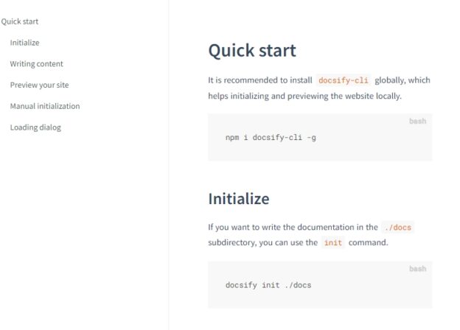Click the orange docsify-cli inline code
460x330 pixels.
point(343,80)
